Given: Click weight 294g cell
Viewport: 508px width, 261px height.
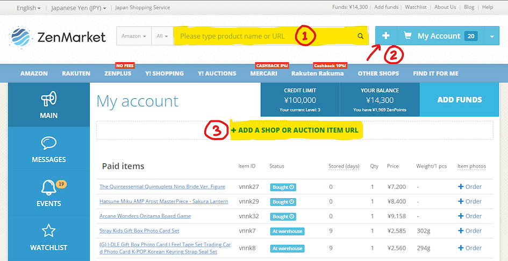Looking at the screenshot, I should pos(424,248).
